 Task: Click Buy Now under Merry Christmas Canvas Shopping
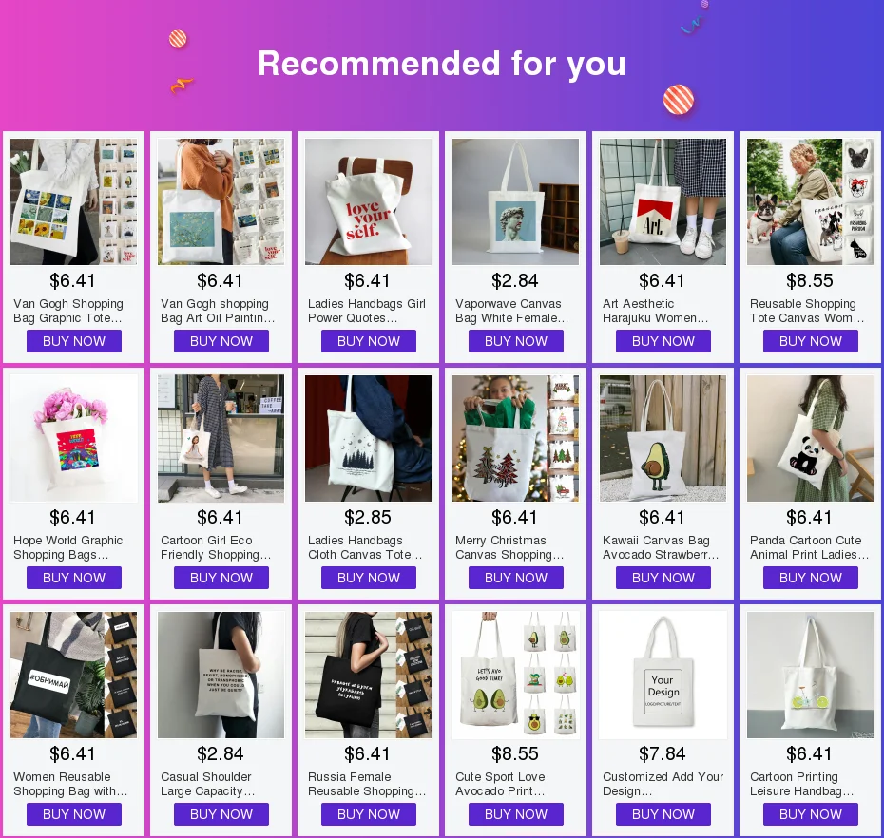pyautogui.click(x=516, y=578)
